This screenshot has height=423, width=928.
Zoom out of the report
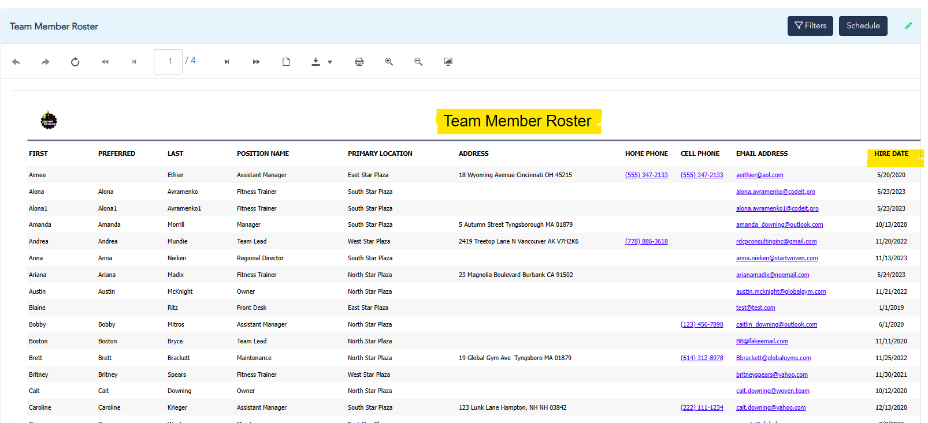pos(418,62)
